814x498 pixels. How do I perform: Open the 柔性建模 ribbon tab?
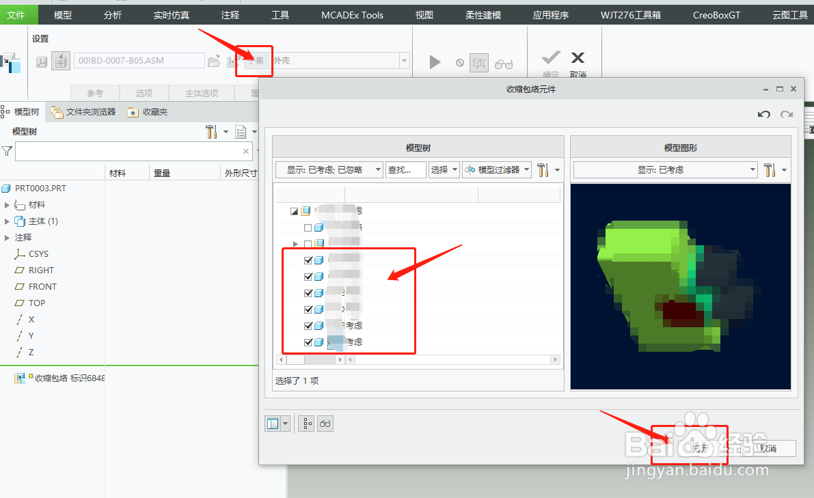tap(483, 15)
